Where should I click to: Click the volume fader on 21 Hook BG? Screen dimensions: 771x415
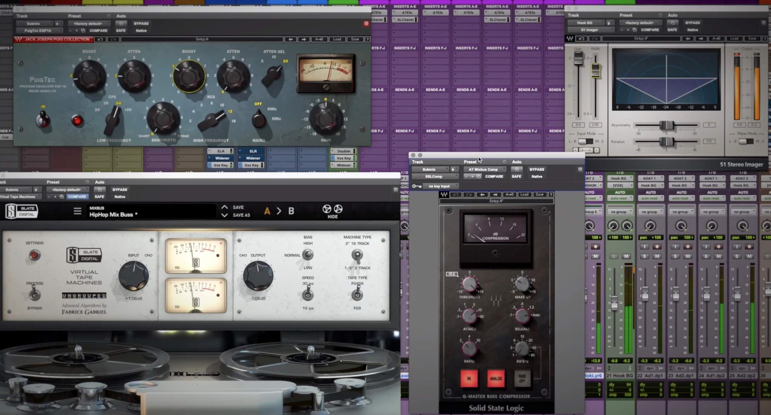click(614, 303)
